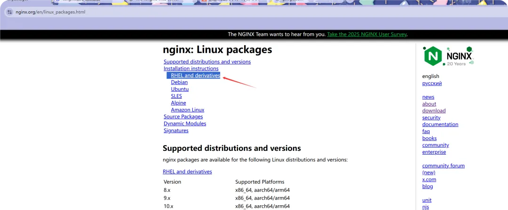The width and height of the screenshot is (508, 210).
Task: Click platforms cell in the 9.x row
Action: [262, 198]
